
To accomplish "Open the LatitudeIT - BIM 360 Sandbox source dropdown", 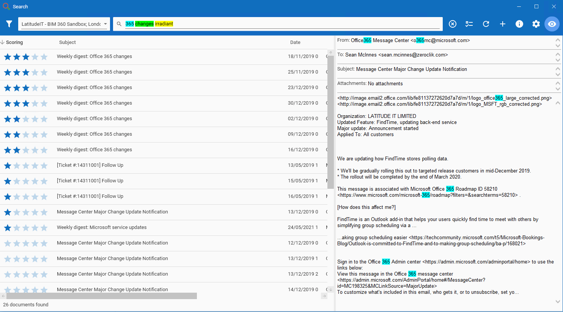I will 64,24.
